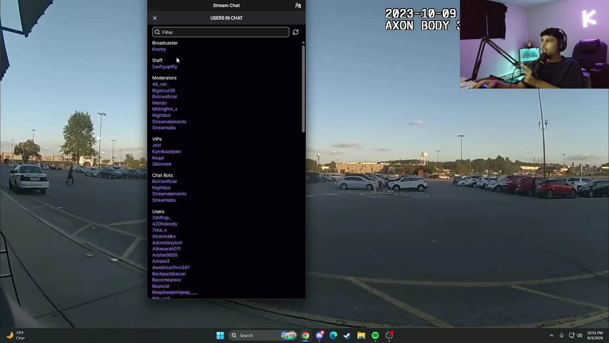609x343 pixels.
Task: Select Streamlabs under Moderators
Action: 164,128
